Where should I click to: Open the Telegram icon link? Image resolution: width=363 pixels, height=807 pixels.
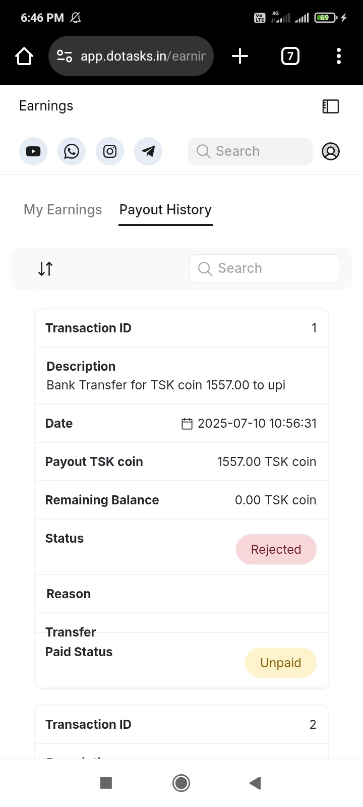tap(148, 151)
